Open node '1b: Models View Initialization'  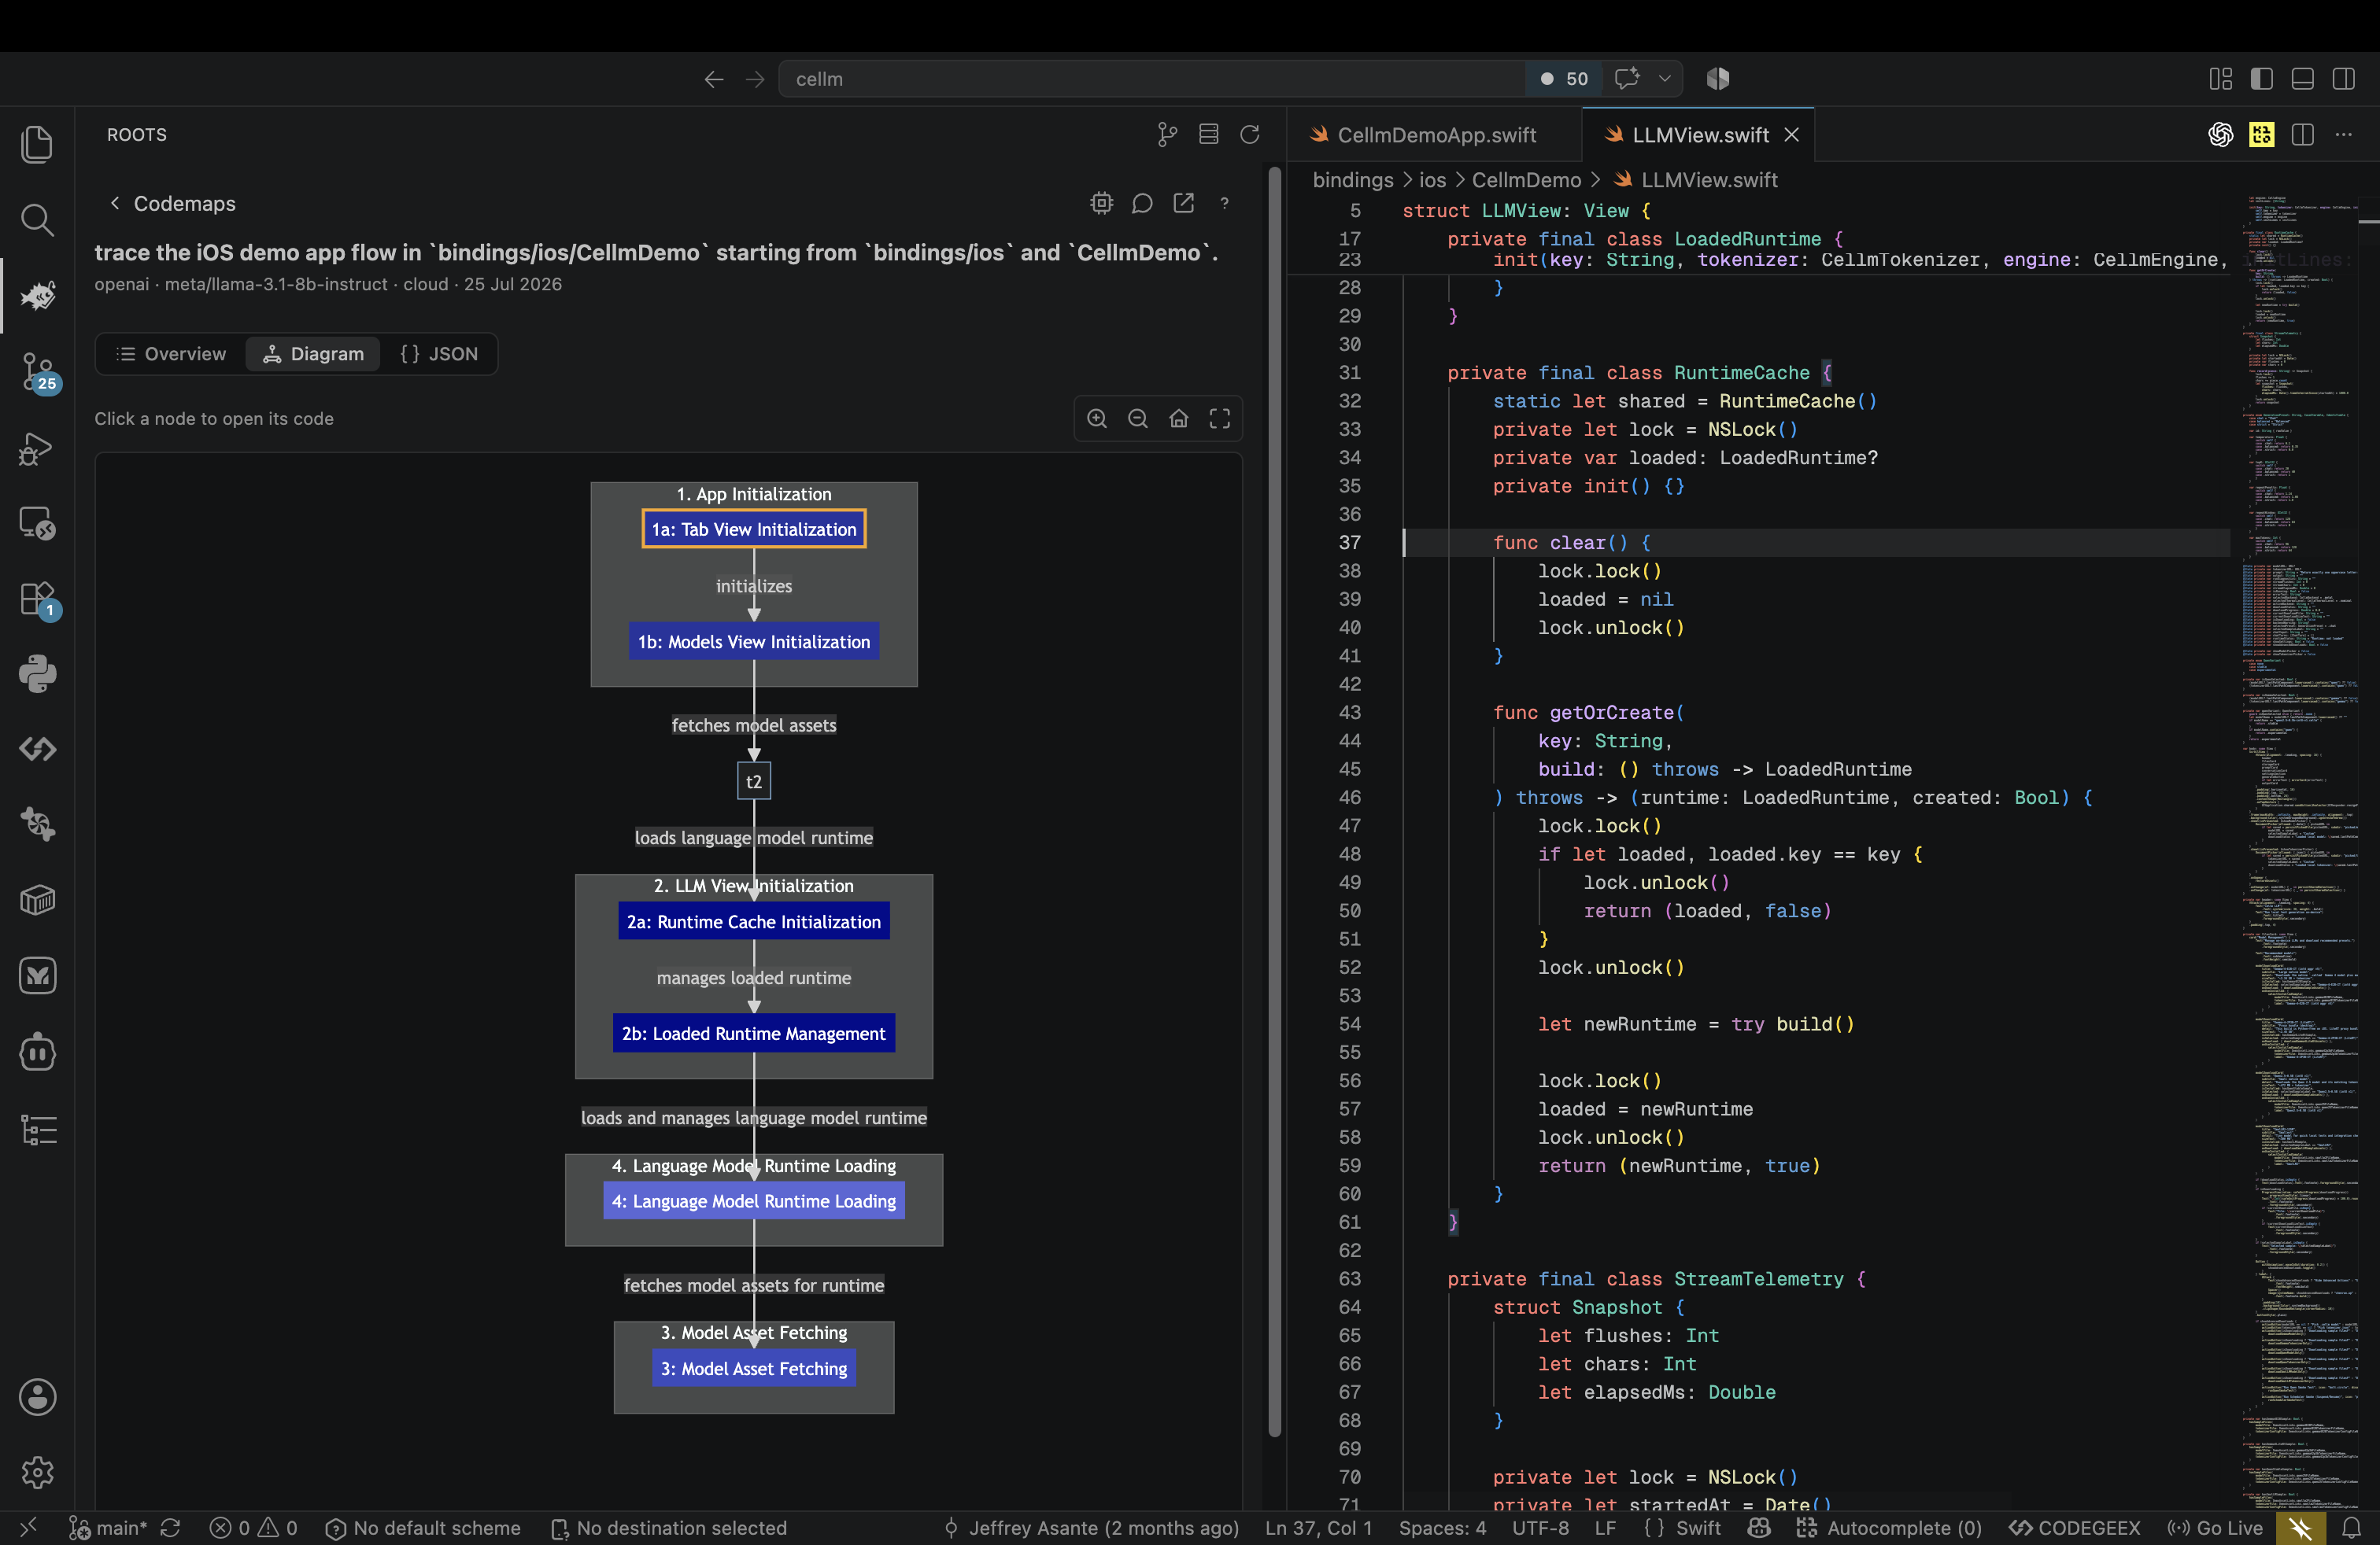(754, 642)
